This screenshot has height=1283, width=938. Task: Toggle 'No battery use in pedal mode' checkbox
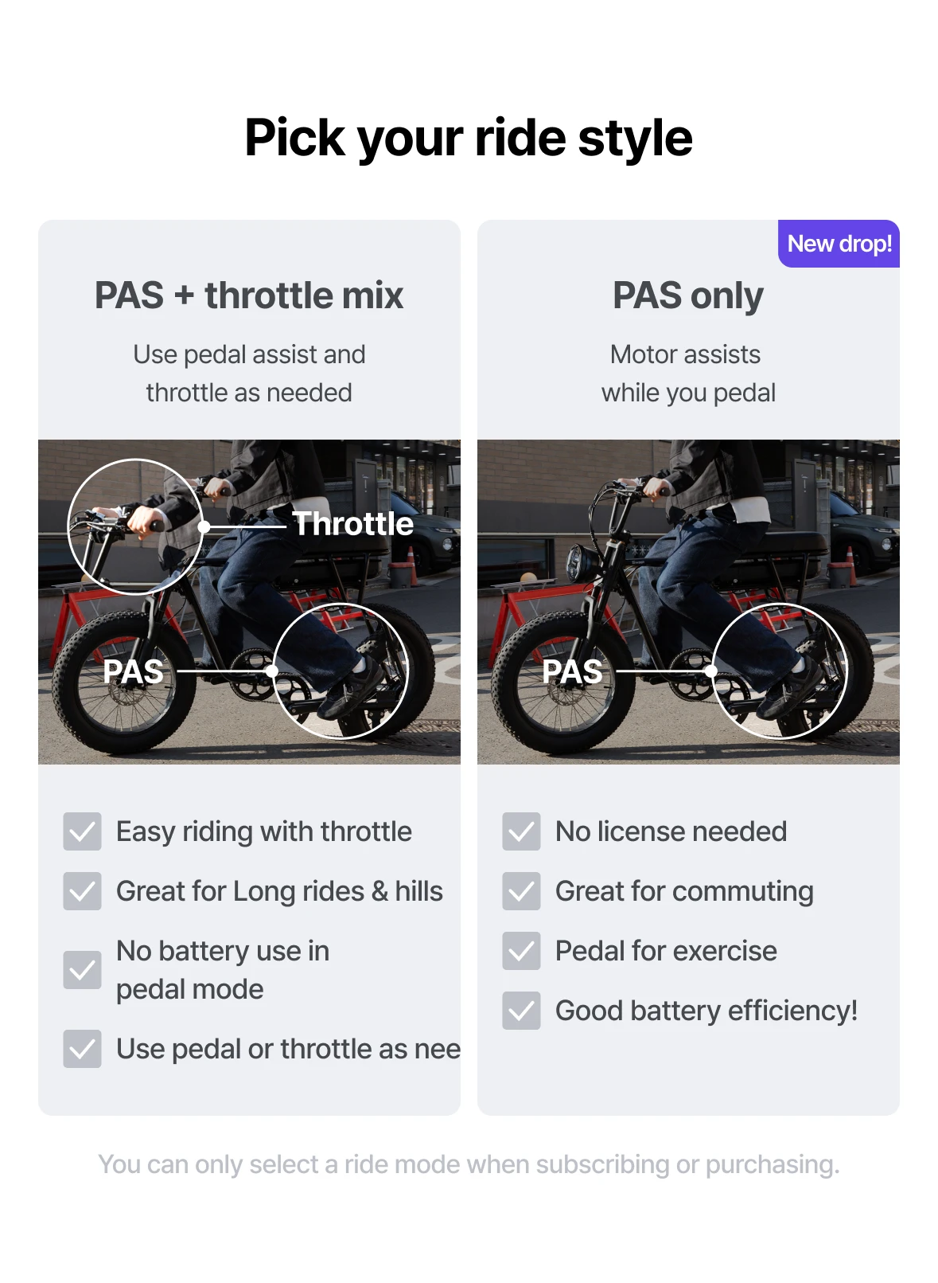click(83, 970)
